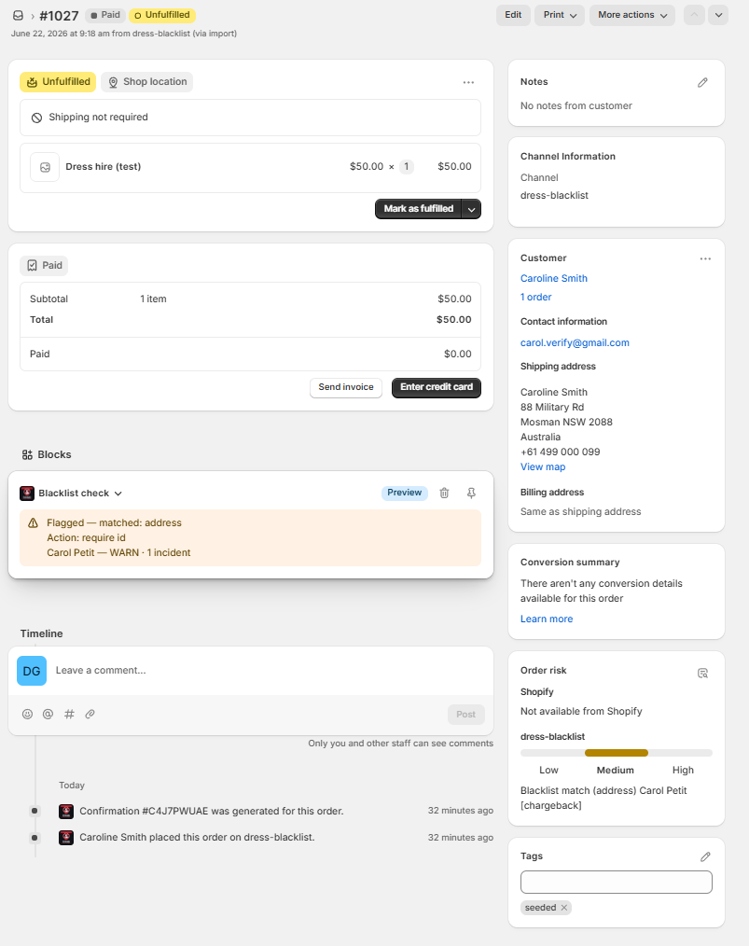
Task: Edit Tags with pencil icon
Action: 705,856
